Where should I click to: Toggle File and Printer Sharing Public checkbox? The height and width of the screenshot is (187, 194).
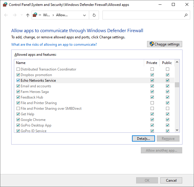[x=167, y=103]
